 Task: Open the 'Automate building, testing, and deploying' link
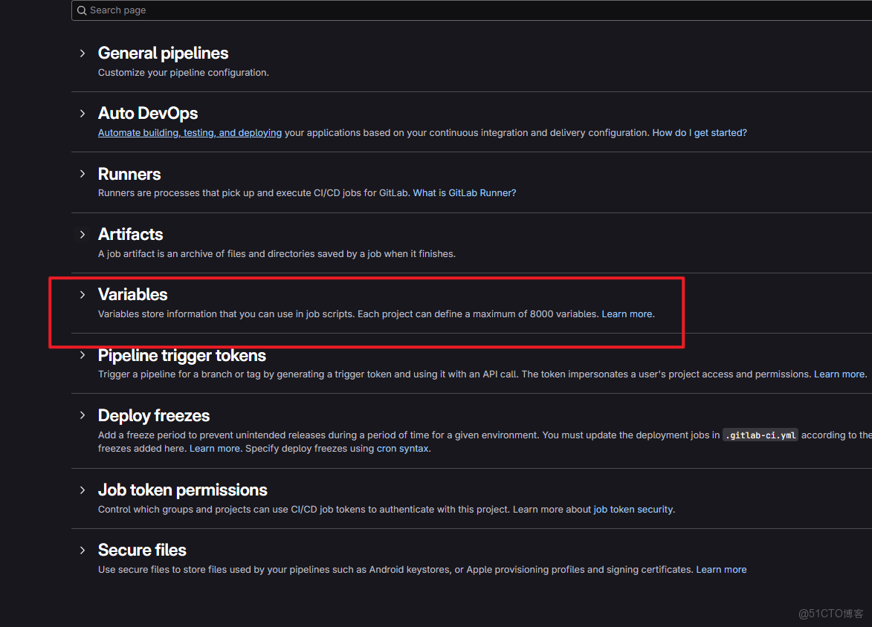[x=189, y=132]
